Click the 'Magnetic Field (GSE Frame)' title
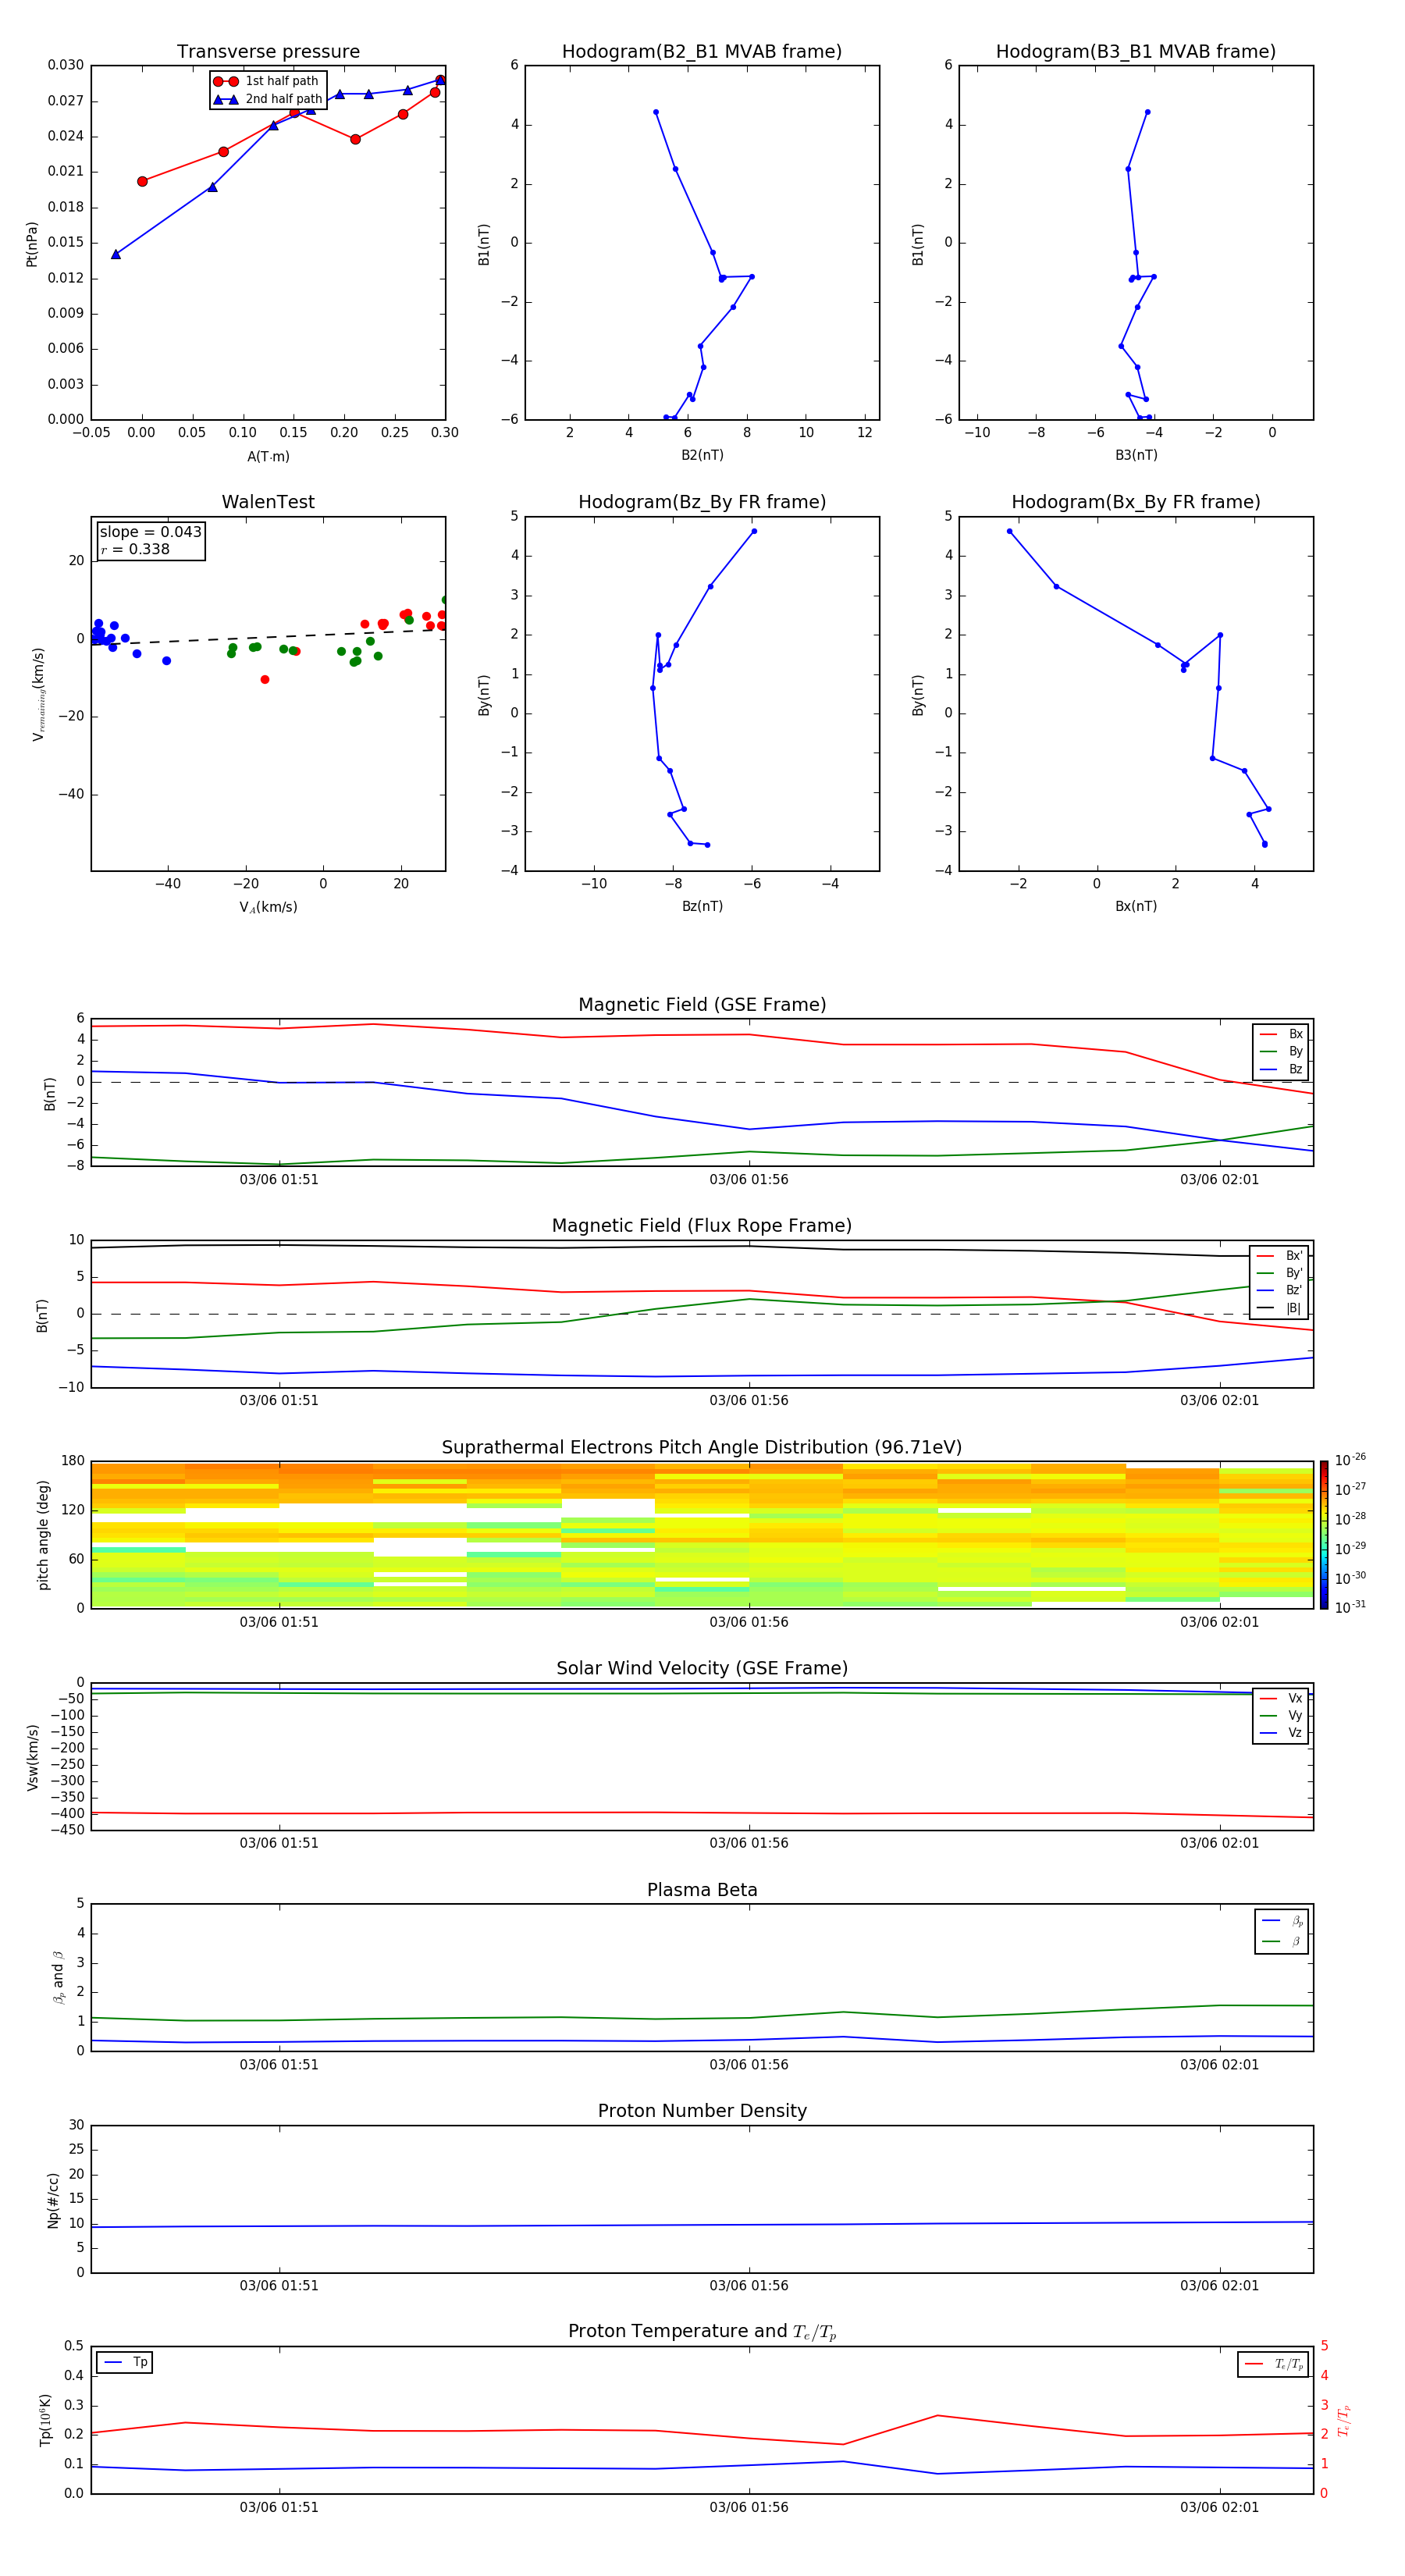1405x2576 pixels. (702, 1005)
